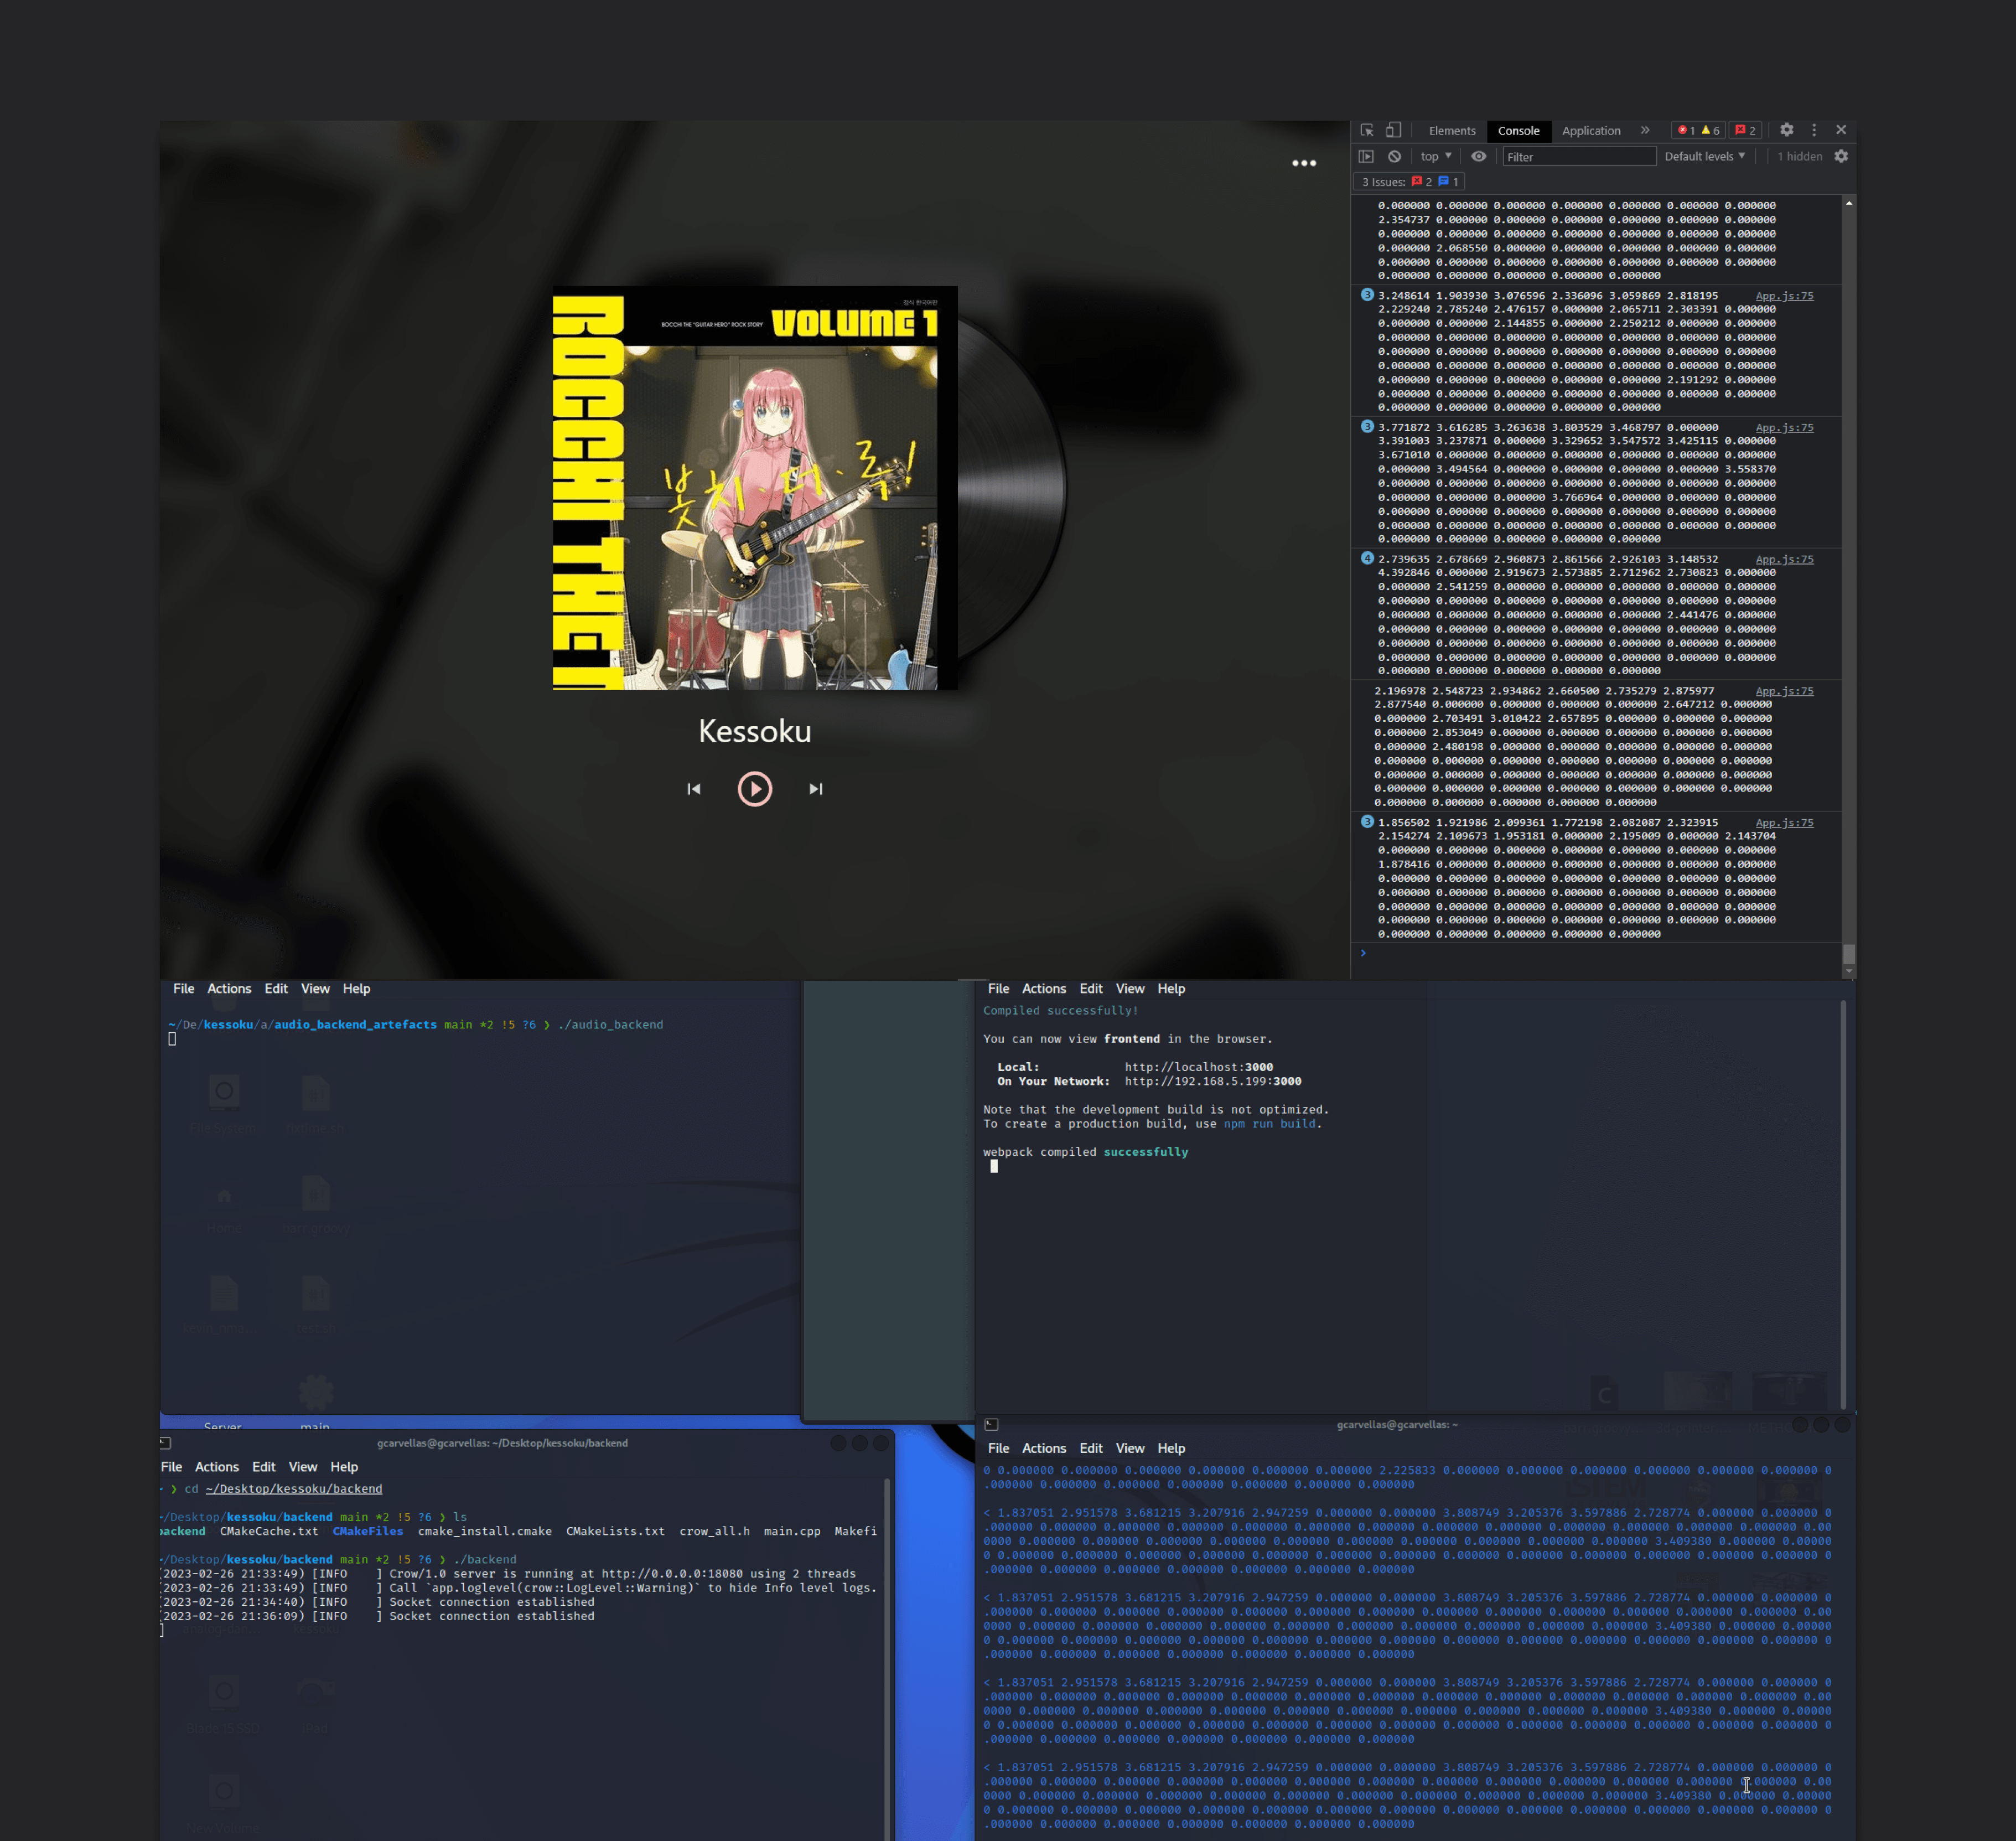Open the first App.js:75 source link
Screen dimensions: 2016x1841
1784,296
